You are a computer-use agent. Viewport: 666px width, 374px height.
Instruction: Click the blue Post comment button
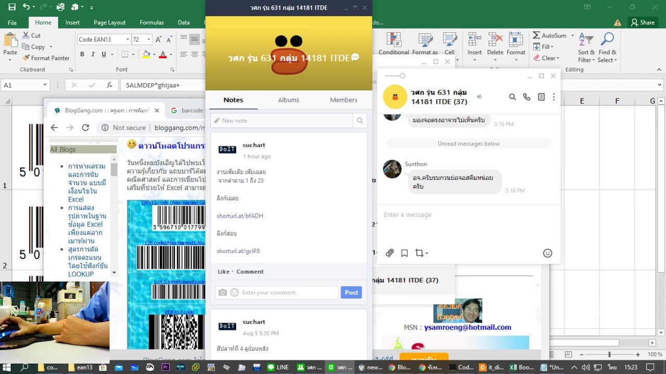pos(351,292)
